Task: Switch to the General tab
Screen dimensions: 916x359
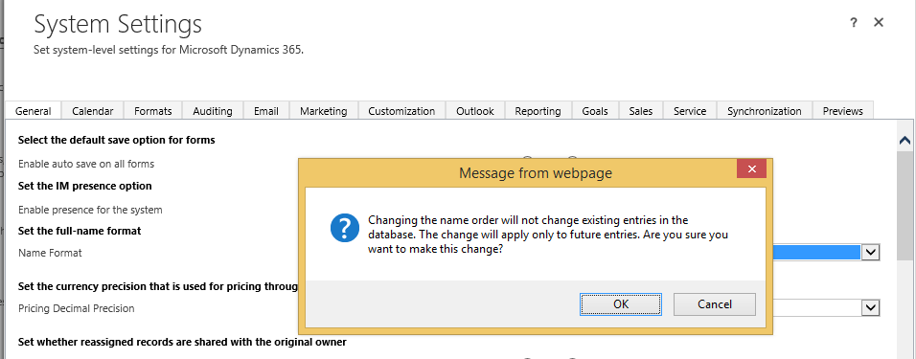Action: click(33, 111)
